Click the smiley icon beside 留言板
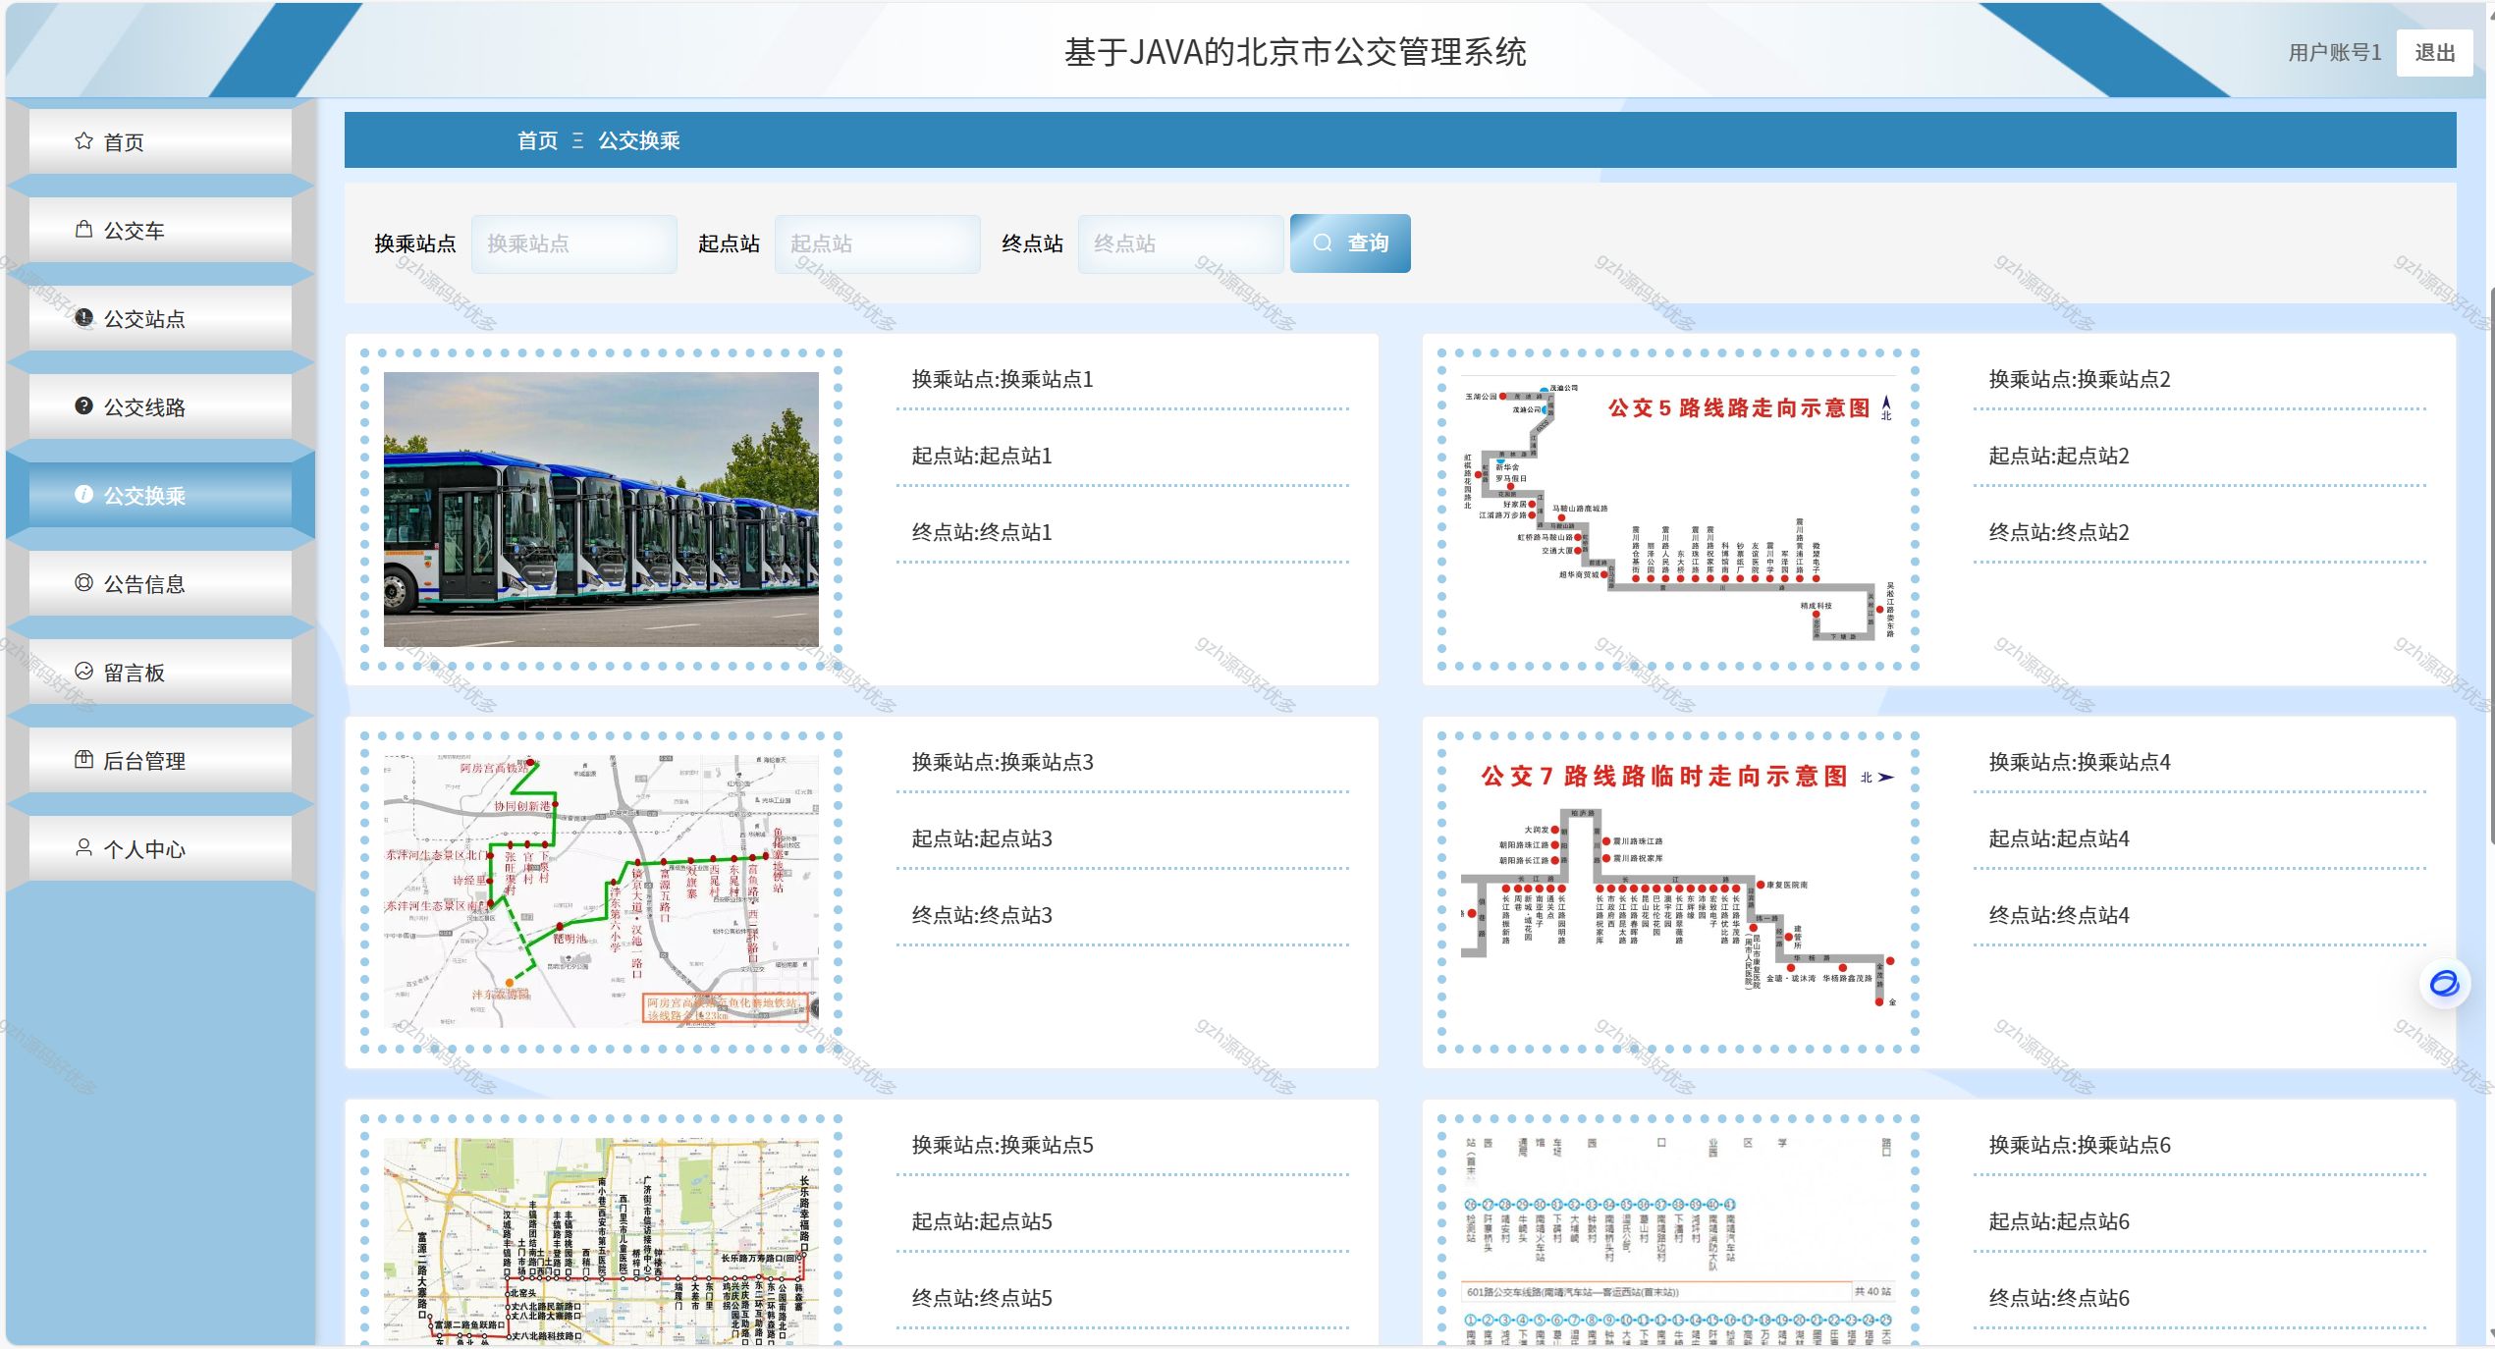Image resolution: width=2495 pixels, height=1349 pixels. pyautogui.click(x=83, y=672)
